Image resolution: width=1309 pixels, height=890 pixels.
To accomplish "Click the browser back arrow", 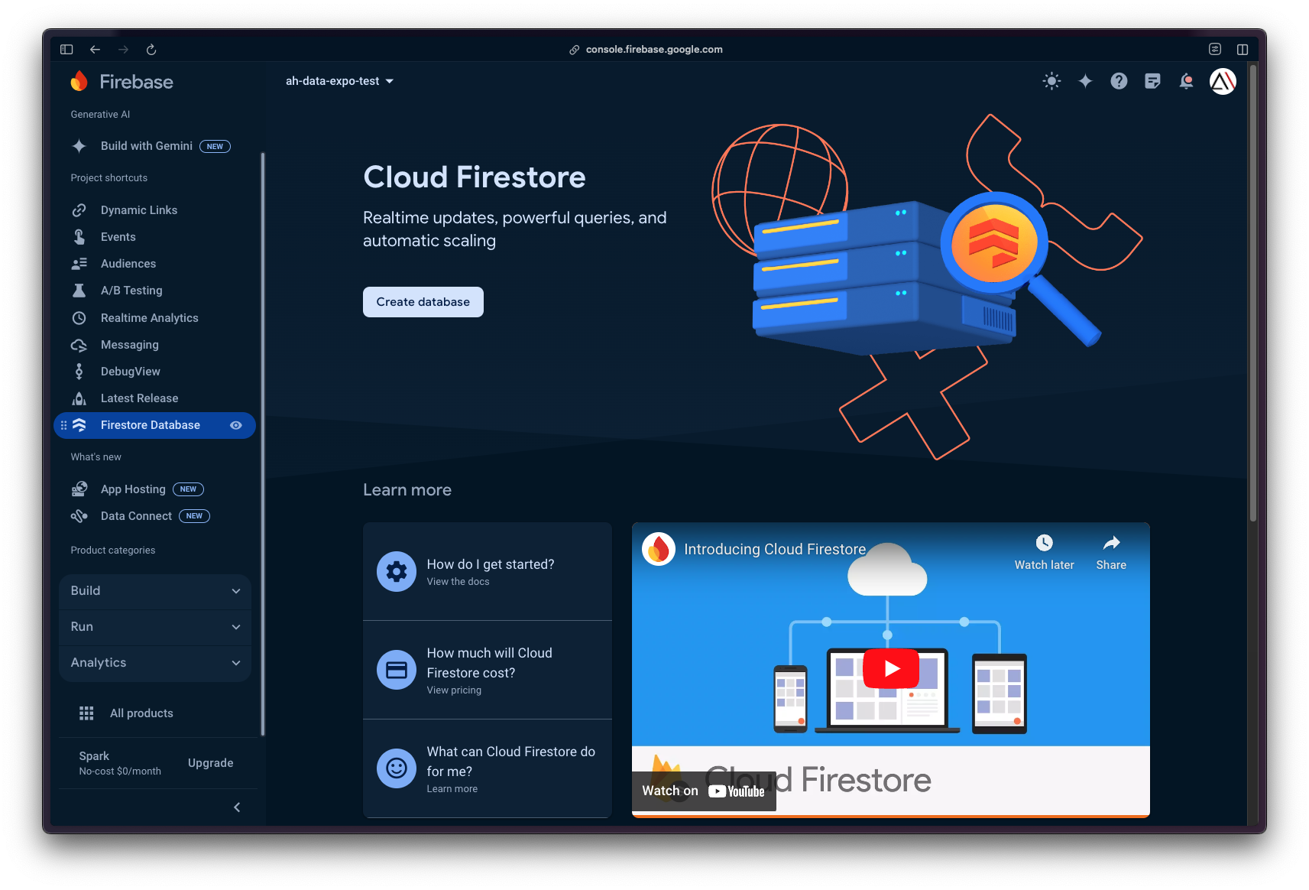I will (95, 49).
